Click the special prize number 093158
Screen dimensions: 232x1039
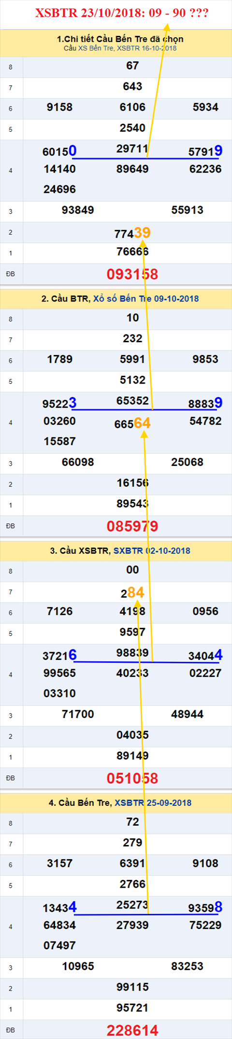coord(132,274)
